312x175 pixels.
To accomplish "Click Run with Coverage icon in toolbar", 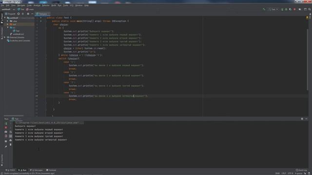I will (x=291, y=9).
